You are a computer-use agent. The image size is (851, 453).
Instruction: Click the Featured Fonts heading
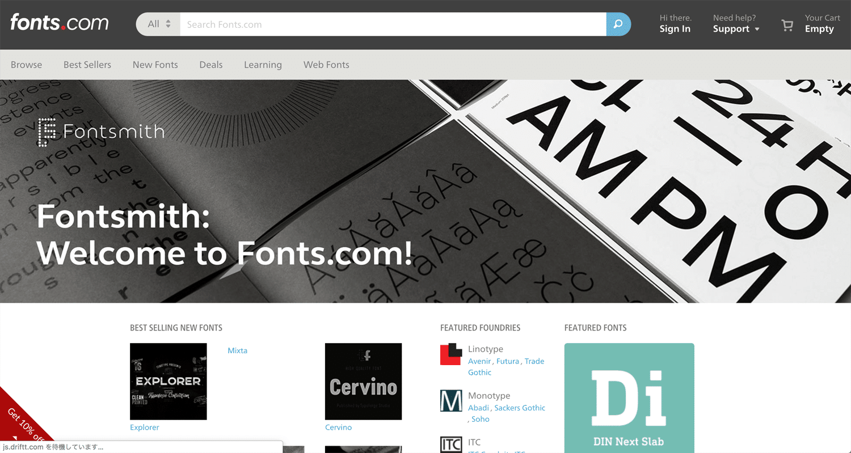pos(595,328)
